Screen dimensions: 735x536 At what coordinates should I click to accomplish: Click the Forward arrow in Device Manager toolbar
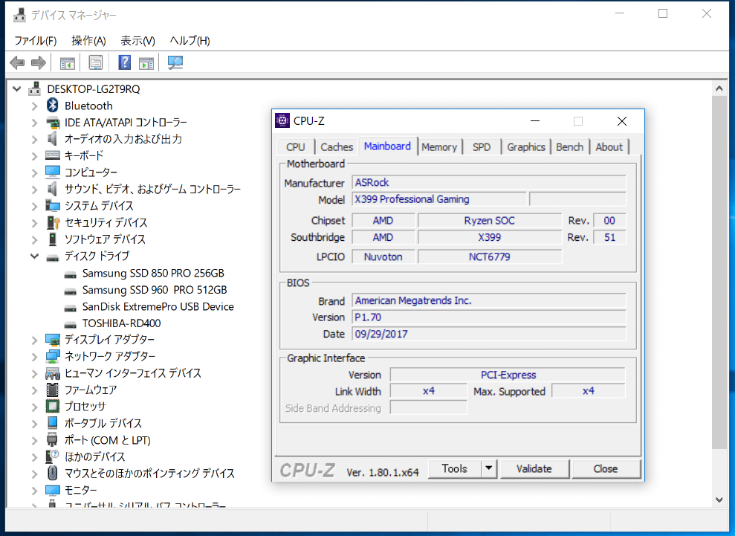(39, 62)
